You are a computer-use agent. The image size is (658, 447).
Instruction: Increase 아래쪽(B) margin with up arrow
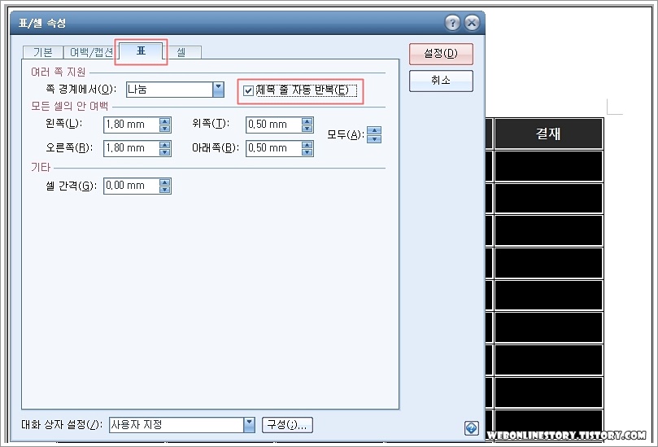coord(307,144)
